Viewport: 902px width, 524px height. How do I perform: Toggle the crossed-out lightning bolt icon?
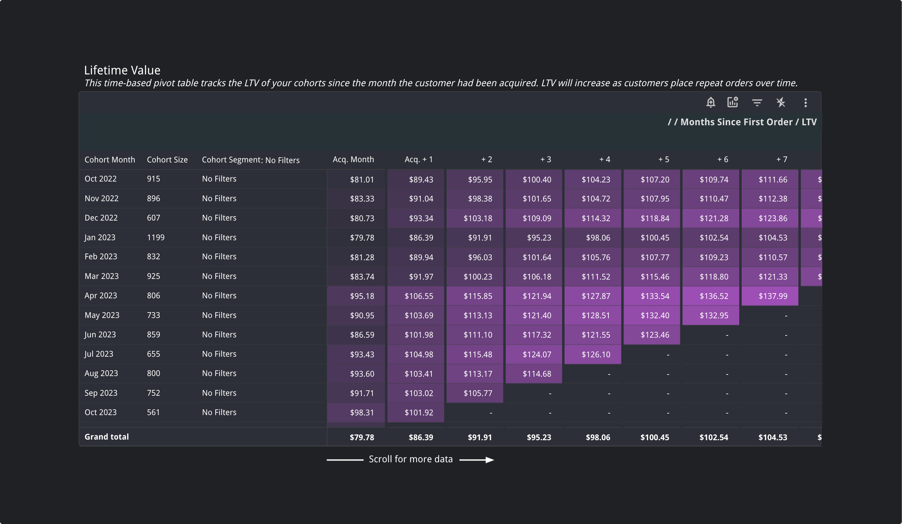781,103
